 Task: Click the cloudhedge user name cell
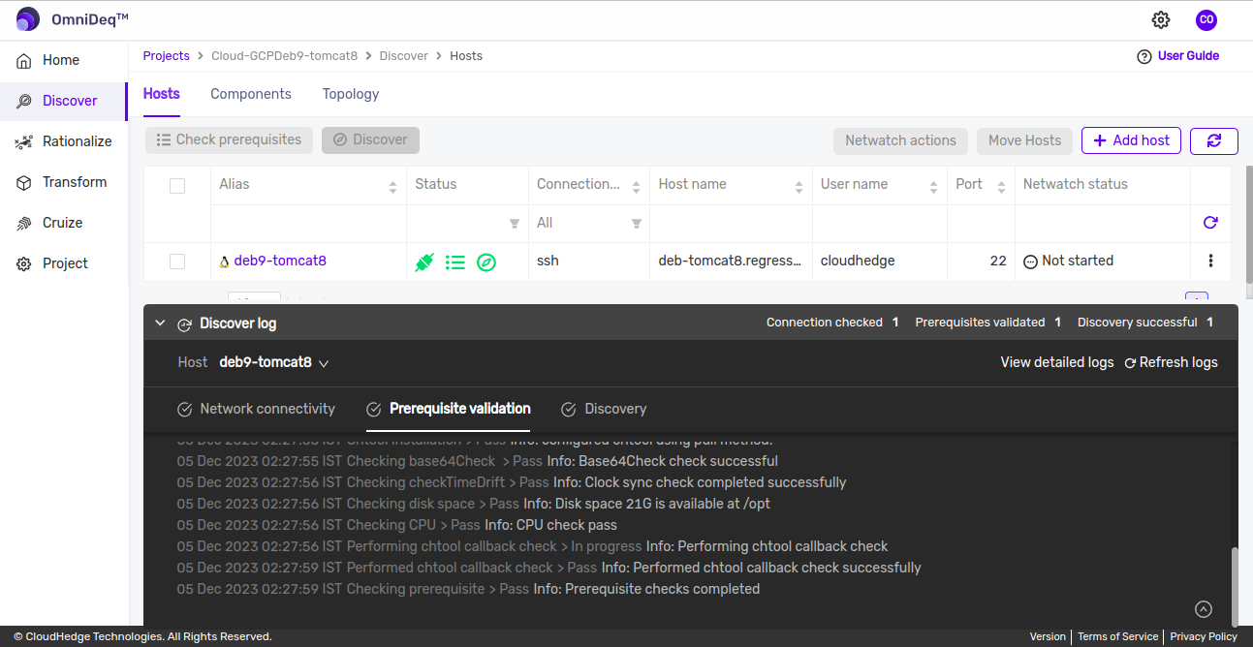[x=858, y=261]
